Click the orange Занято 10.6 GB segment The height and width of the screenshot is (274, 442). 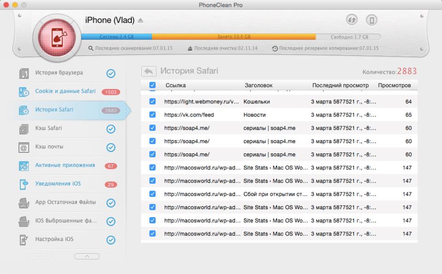point(234,37)
